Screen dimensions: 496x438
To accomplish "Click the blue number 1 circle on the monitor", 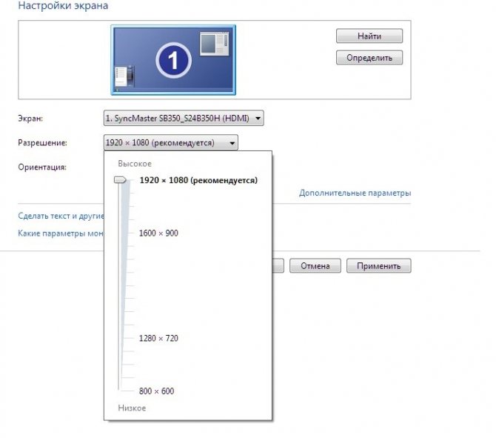I will coord(173,62).
